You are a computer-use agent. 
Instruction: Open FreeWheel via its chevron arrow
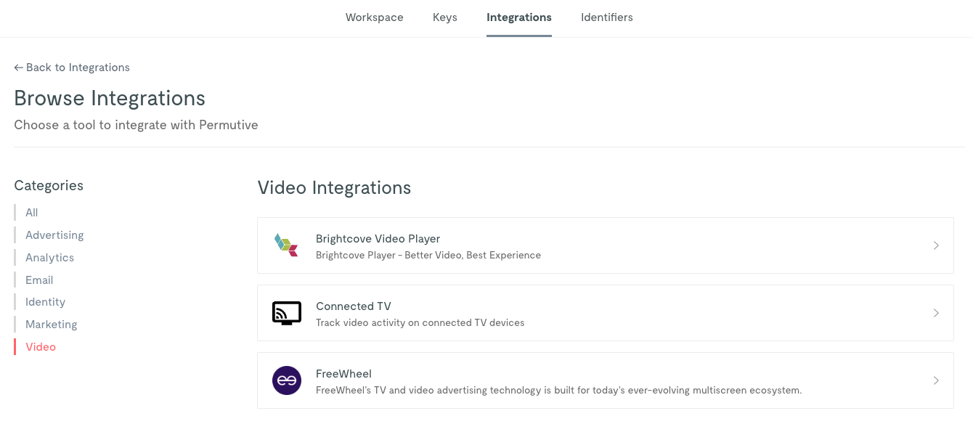tap(936, 380)
